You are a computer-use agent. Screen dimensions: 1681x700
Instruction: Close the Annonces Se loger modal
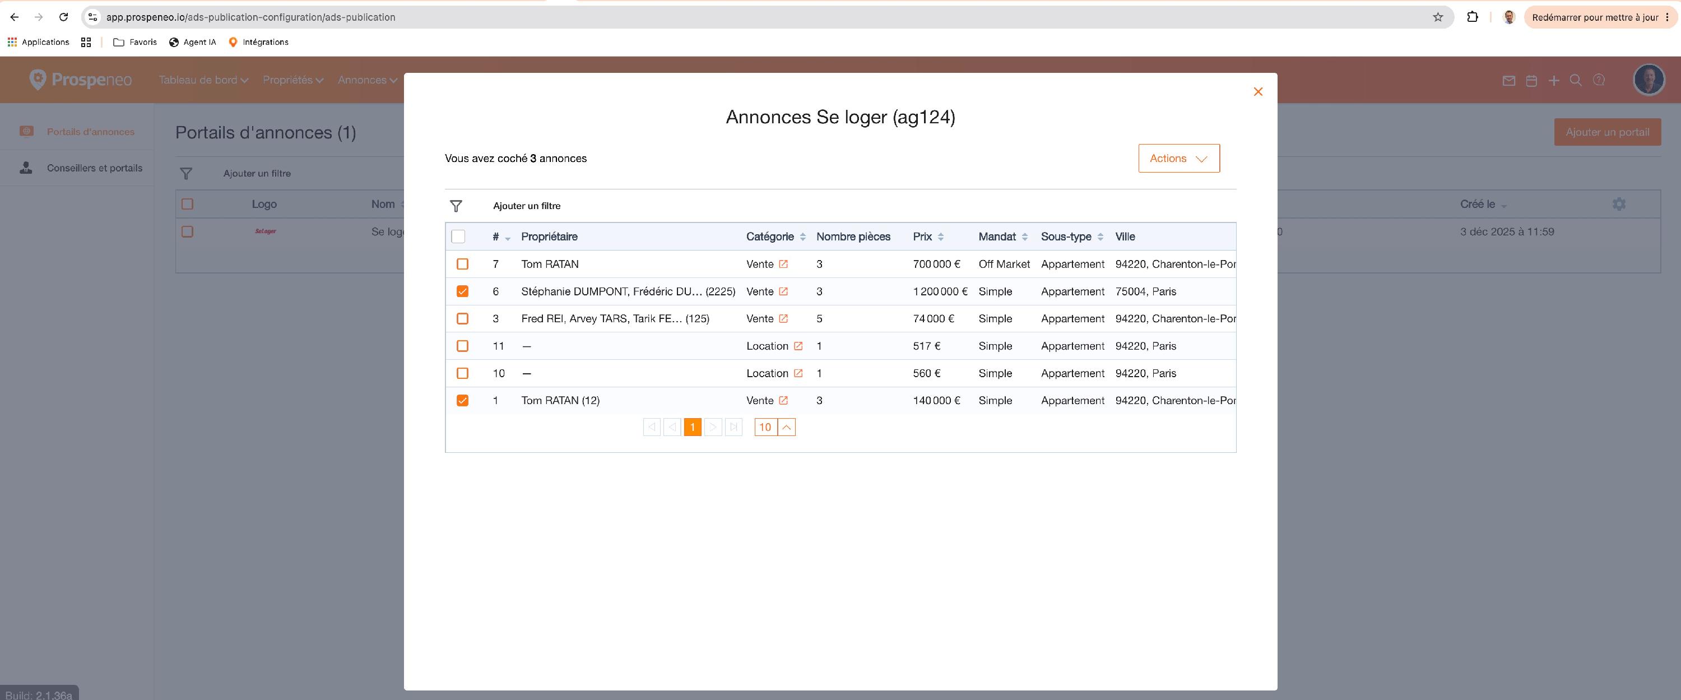pyautogui.click(x=1257, y=91)
